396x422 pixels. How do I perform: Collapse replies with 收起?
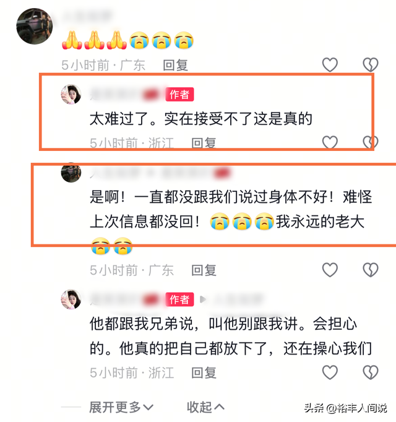tap(205, 407)
